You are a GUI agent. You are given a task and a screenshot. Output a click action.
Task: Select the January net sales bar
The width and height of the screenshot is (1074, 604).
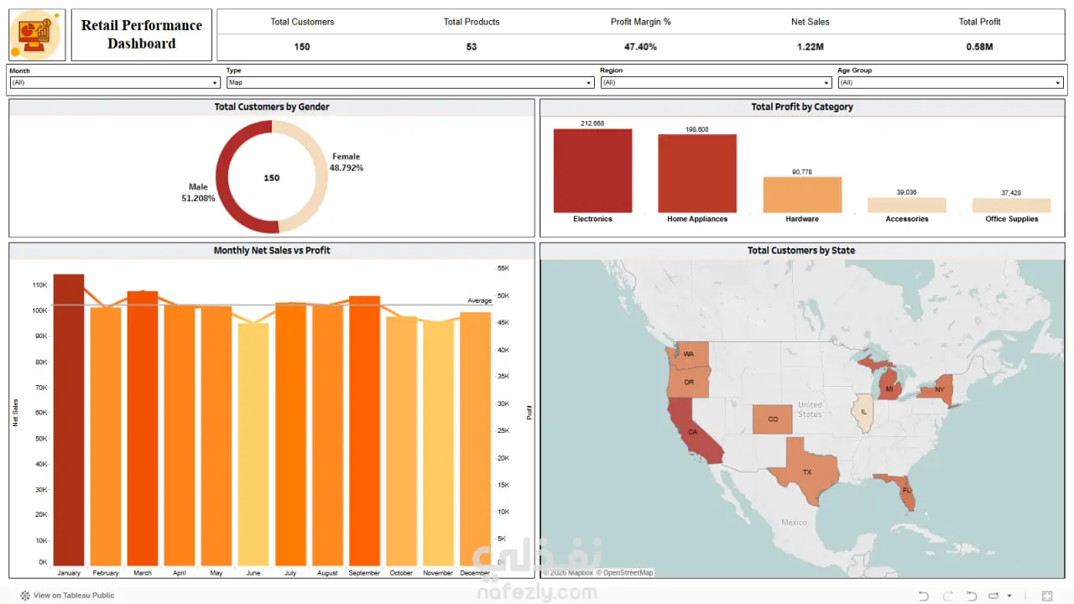pyautogui.click(x=69, y=420)
